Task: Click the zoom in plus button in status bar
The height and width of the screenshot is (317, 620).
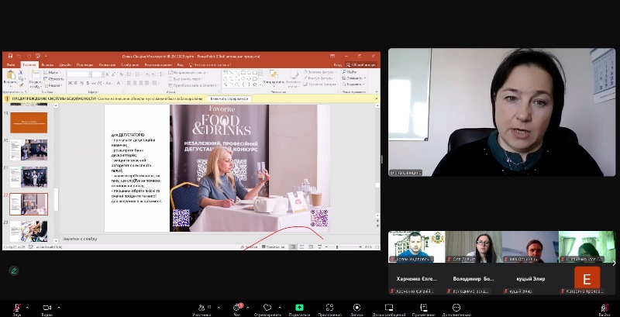Action: [x=360, y=247]
